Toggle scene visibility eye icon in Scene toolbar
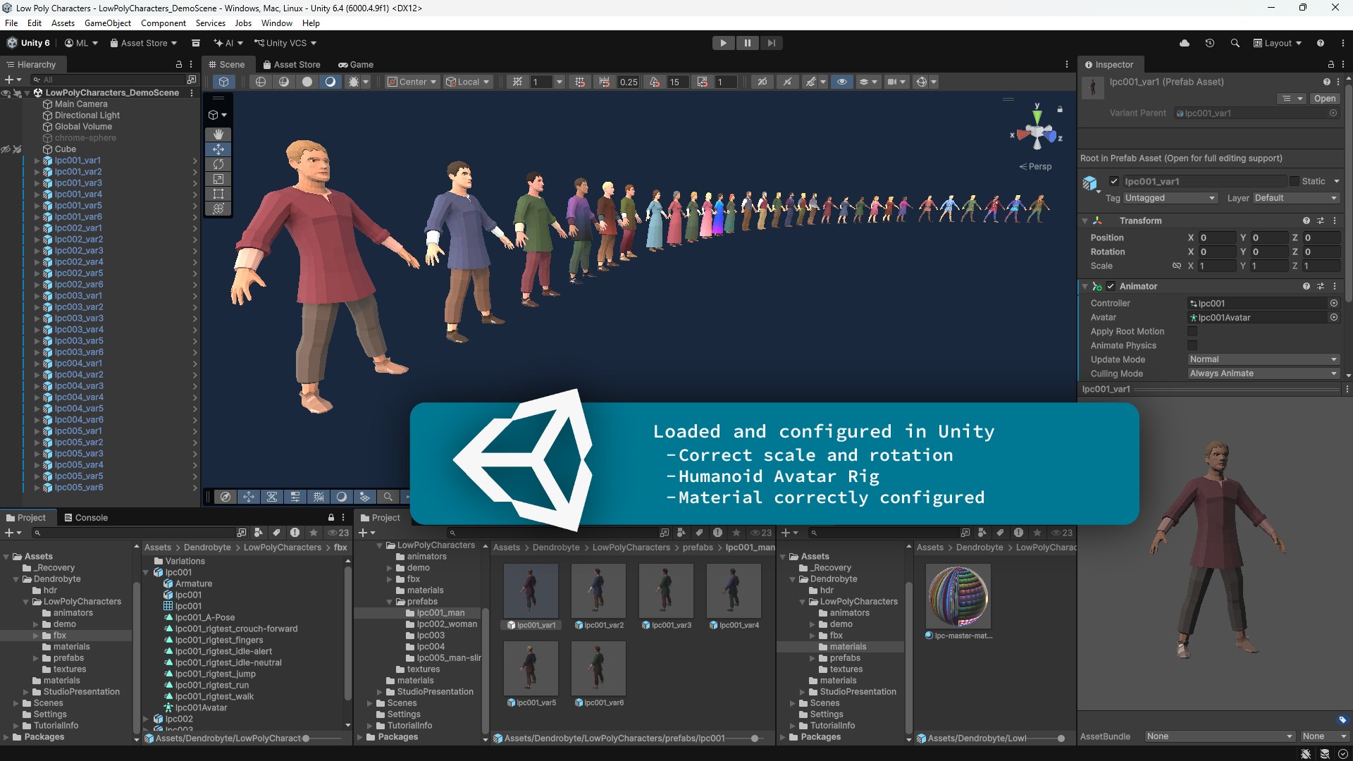Image resolution: width=1353 pixels, height=761 pixels. click(x=841, y=82)
